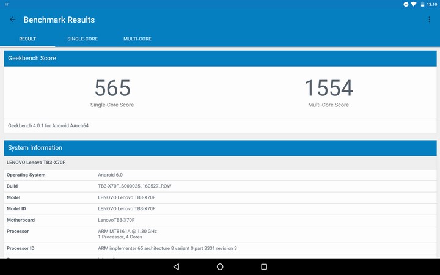Tap the Processor ID row label
Viewport: 440px width, 275px height.
pos(21,248)
